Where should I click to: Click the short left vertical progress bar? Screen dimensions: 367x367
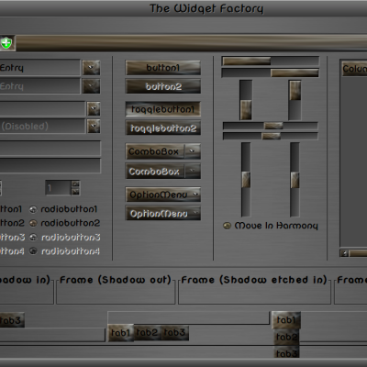[246, 100]
